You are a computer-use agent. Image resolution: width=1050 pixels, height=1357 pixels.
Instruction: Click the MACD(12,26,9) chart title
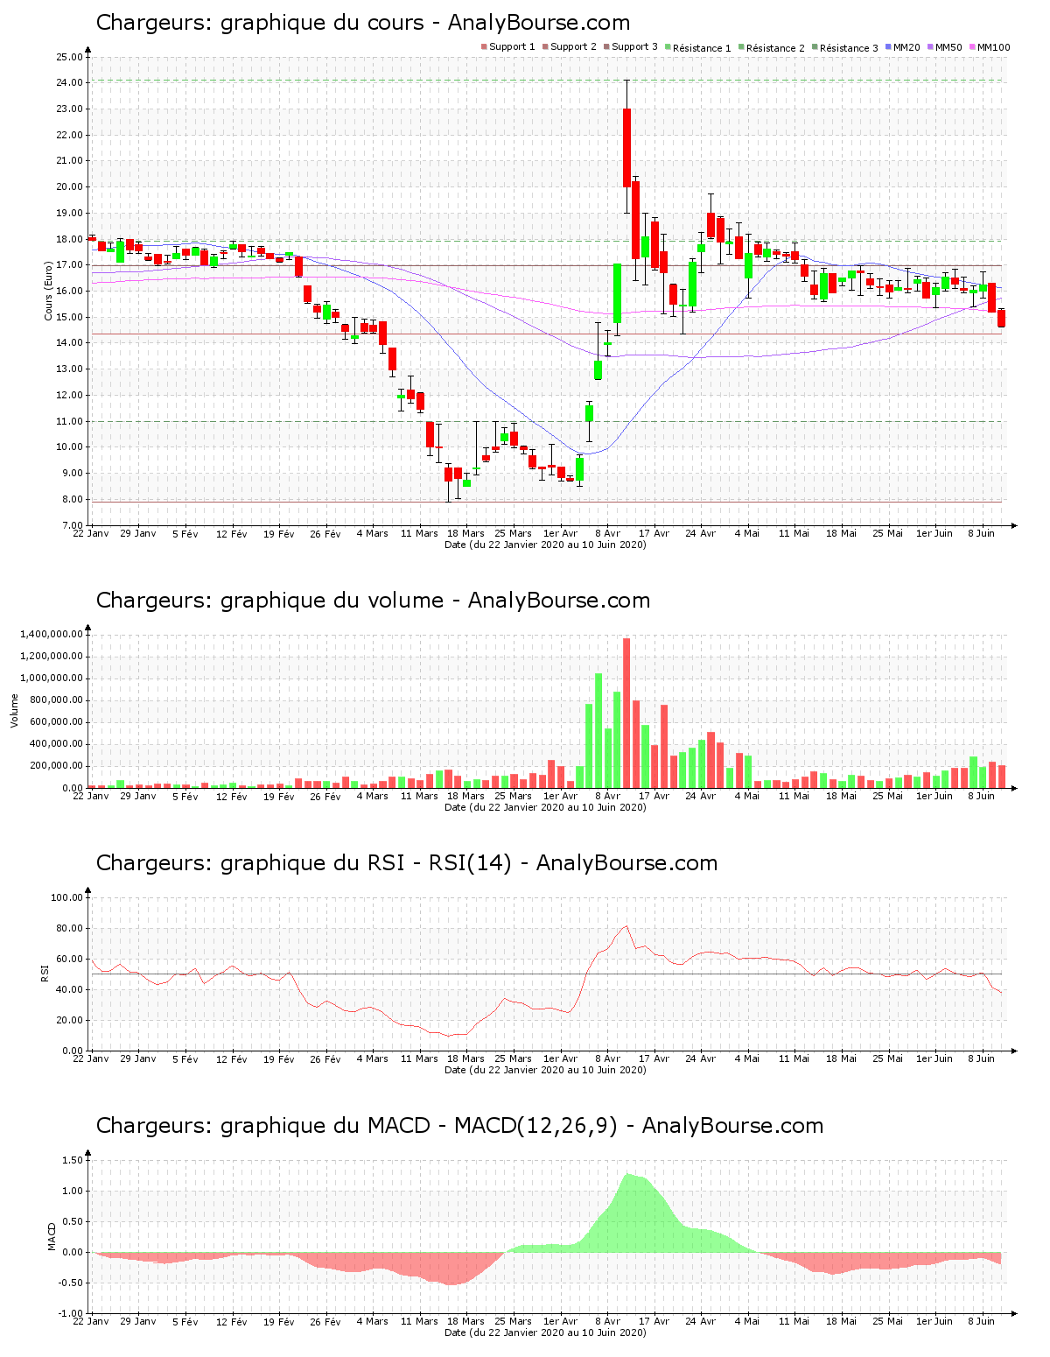(x=459, y=1126)
